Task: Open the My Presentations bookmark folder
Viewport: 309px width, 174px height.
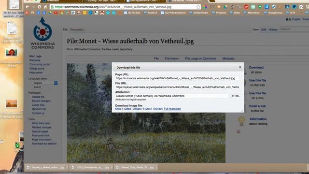Action: coord(173,13)
